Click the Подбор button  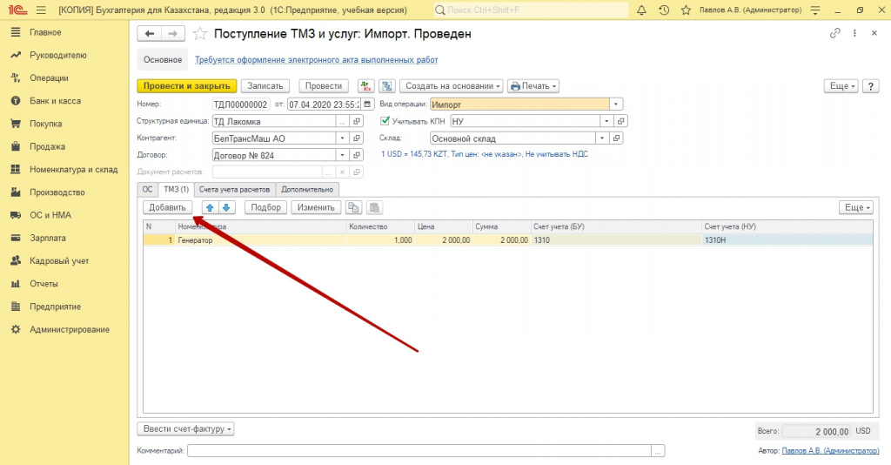click(266, 207)
